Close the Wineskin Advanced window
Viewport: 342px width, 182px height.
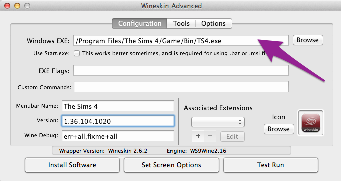(x=7, y=6)
